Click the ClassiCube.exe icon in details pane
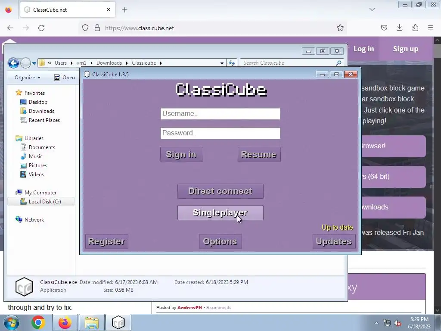Viewport: 441px width, 331px height. click(x=24, y=287)
